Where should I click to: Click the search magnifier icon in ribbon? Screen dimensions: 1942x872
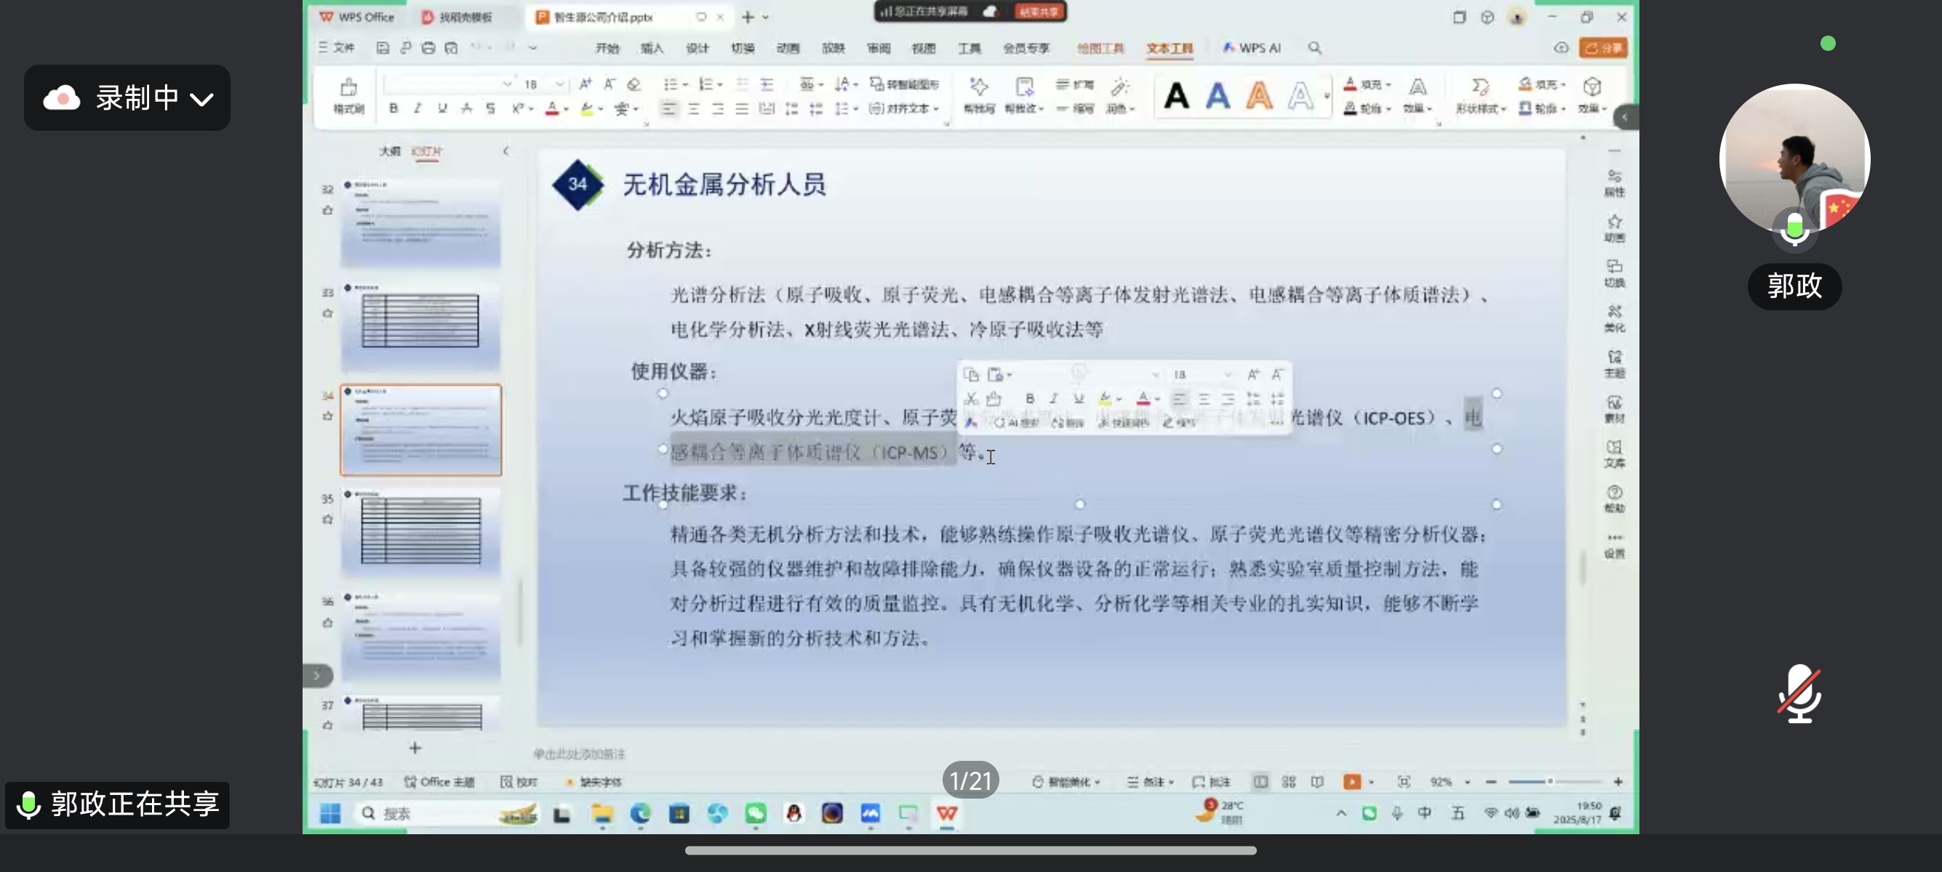[x=1315, y=48]
